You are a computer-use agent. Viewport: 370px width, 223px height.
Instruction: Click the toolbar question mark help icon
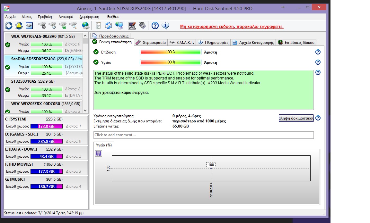coord(155,25)
